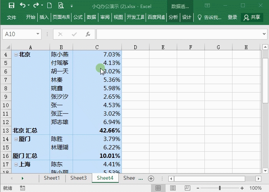Switch to the 分析 pivot table tab

point(173,17)
